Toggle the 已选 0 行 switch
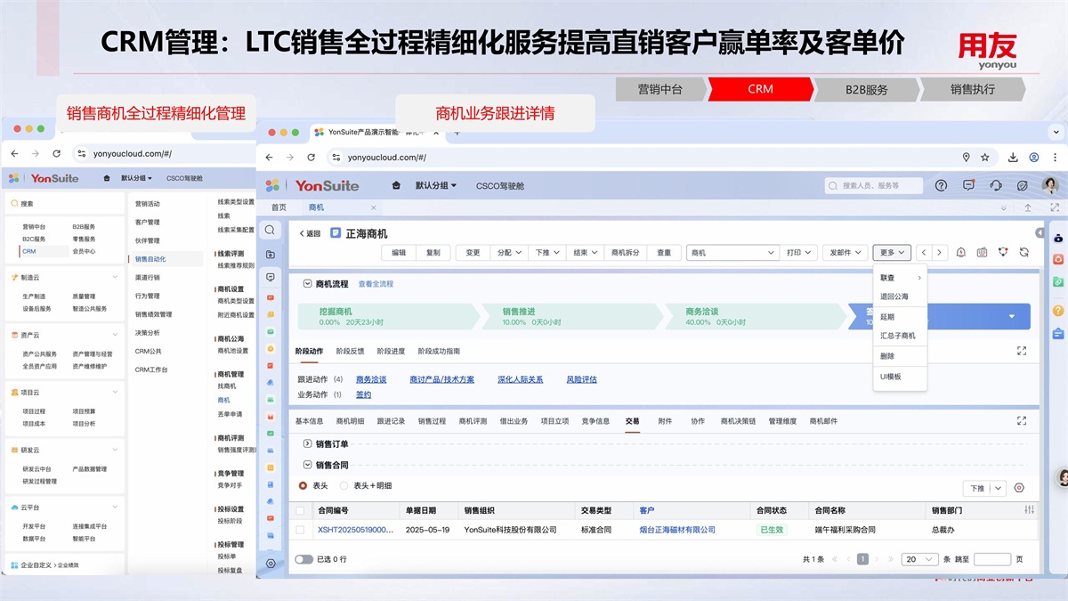 pos(303,559)
